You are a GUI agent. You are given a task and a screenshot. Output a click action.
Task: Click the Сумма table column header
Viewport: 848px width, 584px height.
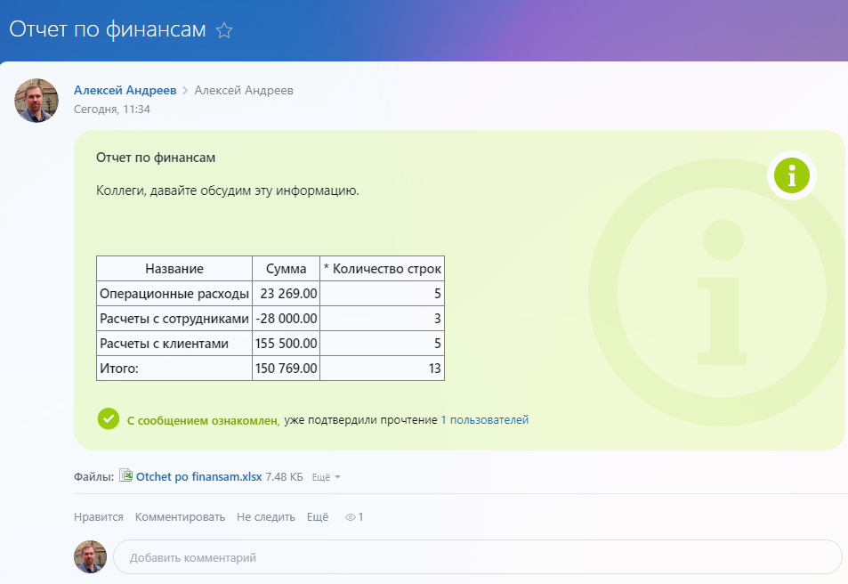[286, 269]
